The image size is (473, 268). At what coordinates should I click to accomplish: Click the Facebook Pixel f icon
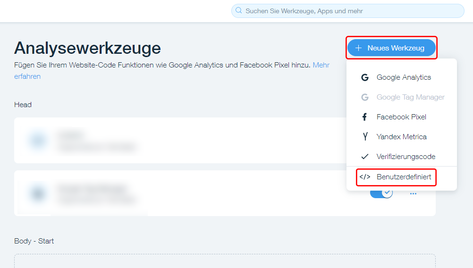(x=364, y=117)
